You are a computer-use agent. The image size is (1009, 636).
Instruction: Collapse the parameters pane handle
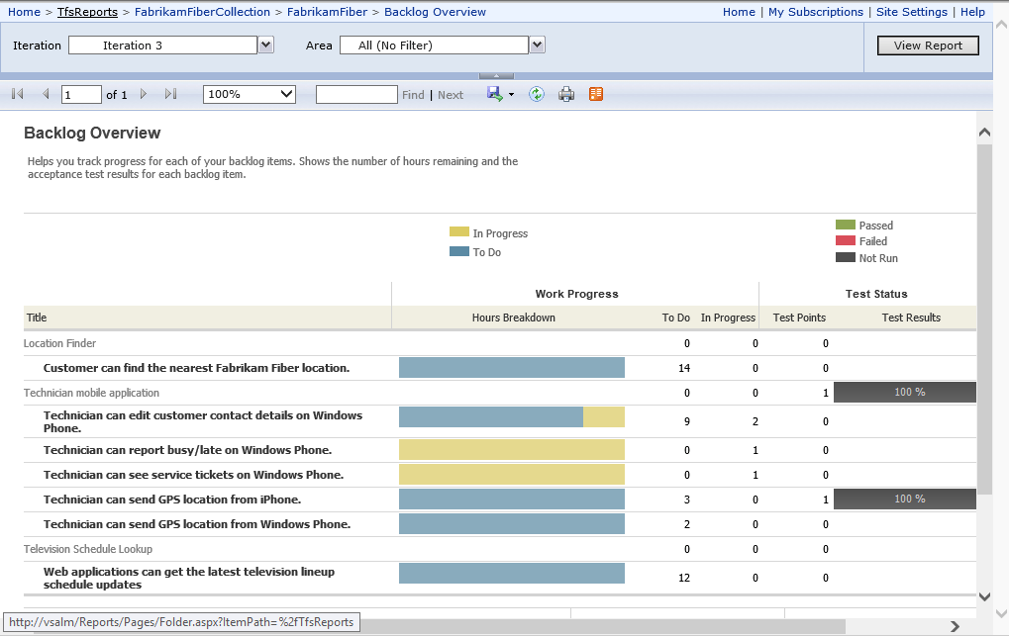click(x=496, y=76)
